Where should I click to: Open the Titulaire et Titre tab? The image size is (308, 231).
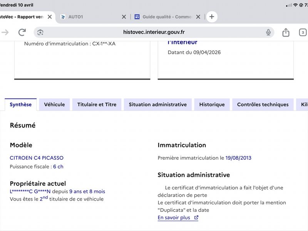click(x=97, y=104)
